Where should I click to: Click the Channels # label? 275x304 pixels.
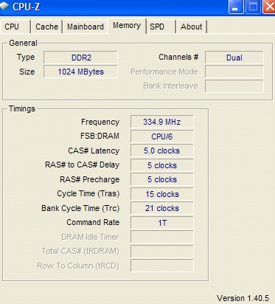(x=178, y=57)
